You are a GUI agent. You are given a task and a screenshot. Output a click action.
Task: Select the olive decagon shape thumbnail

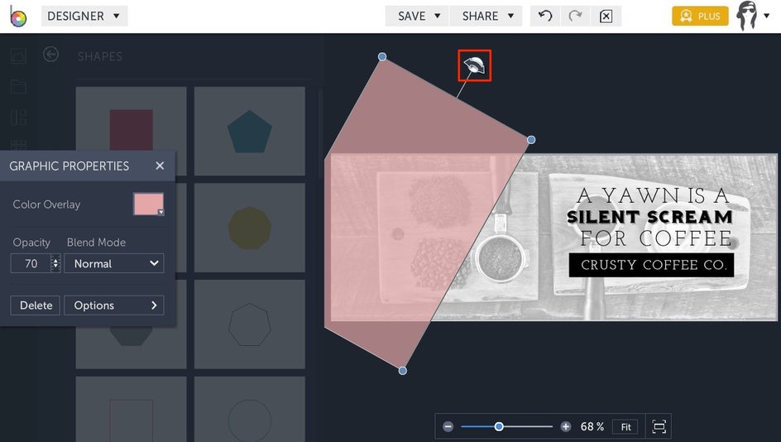click(x=250, y=228)
